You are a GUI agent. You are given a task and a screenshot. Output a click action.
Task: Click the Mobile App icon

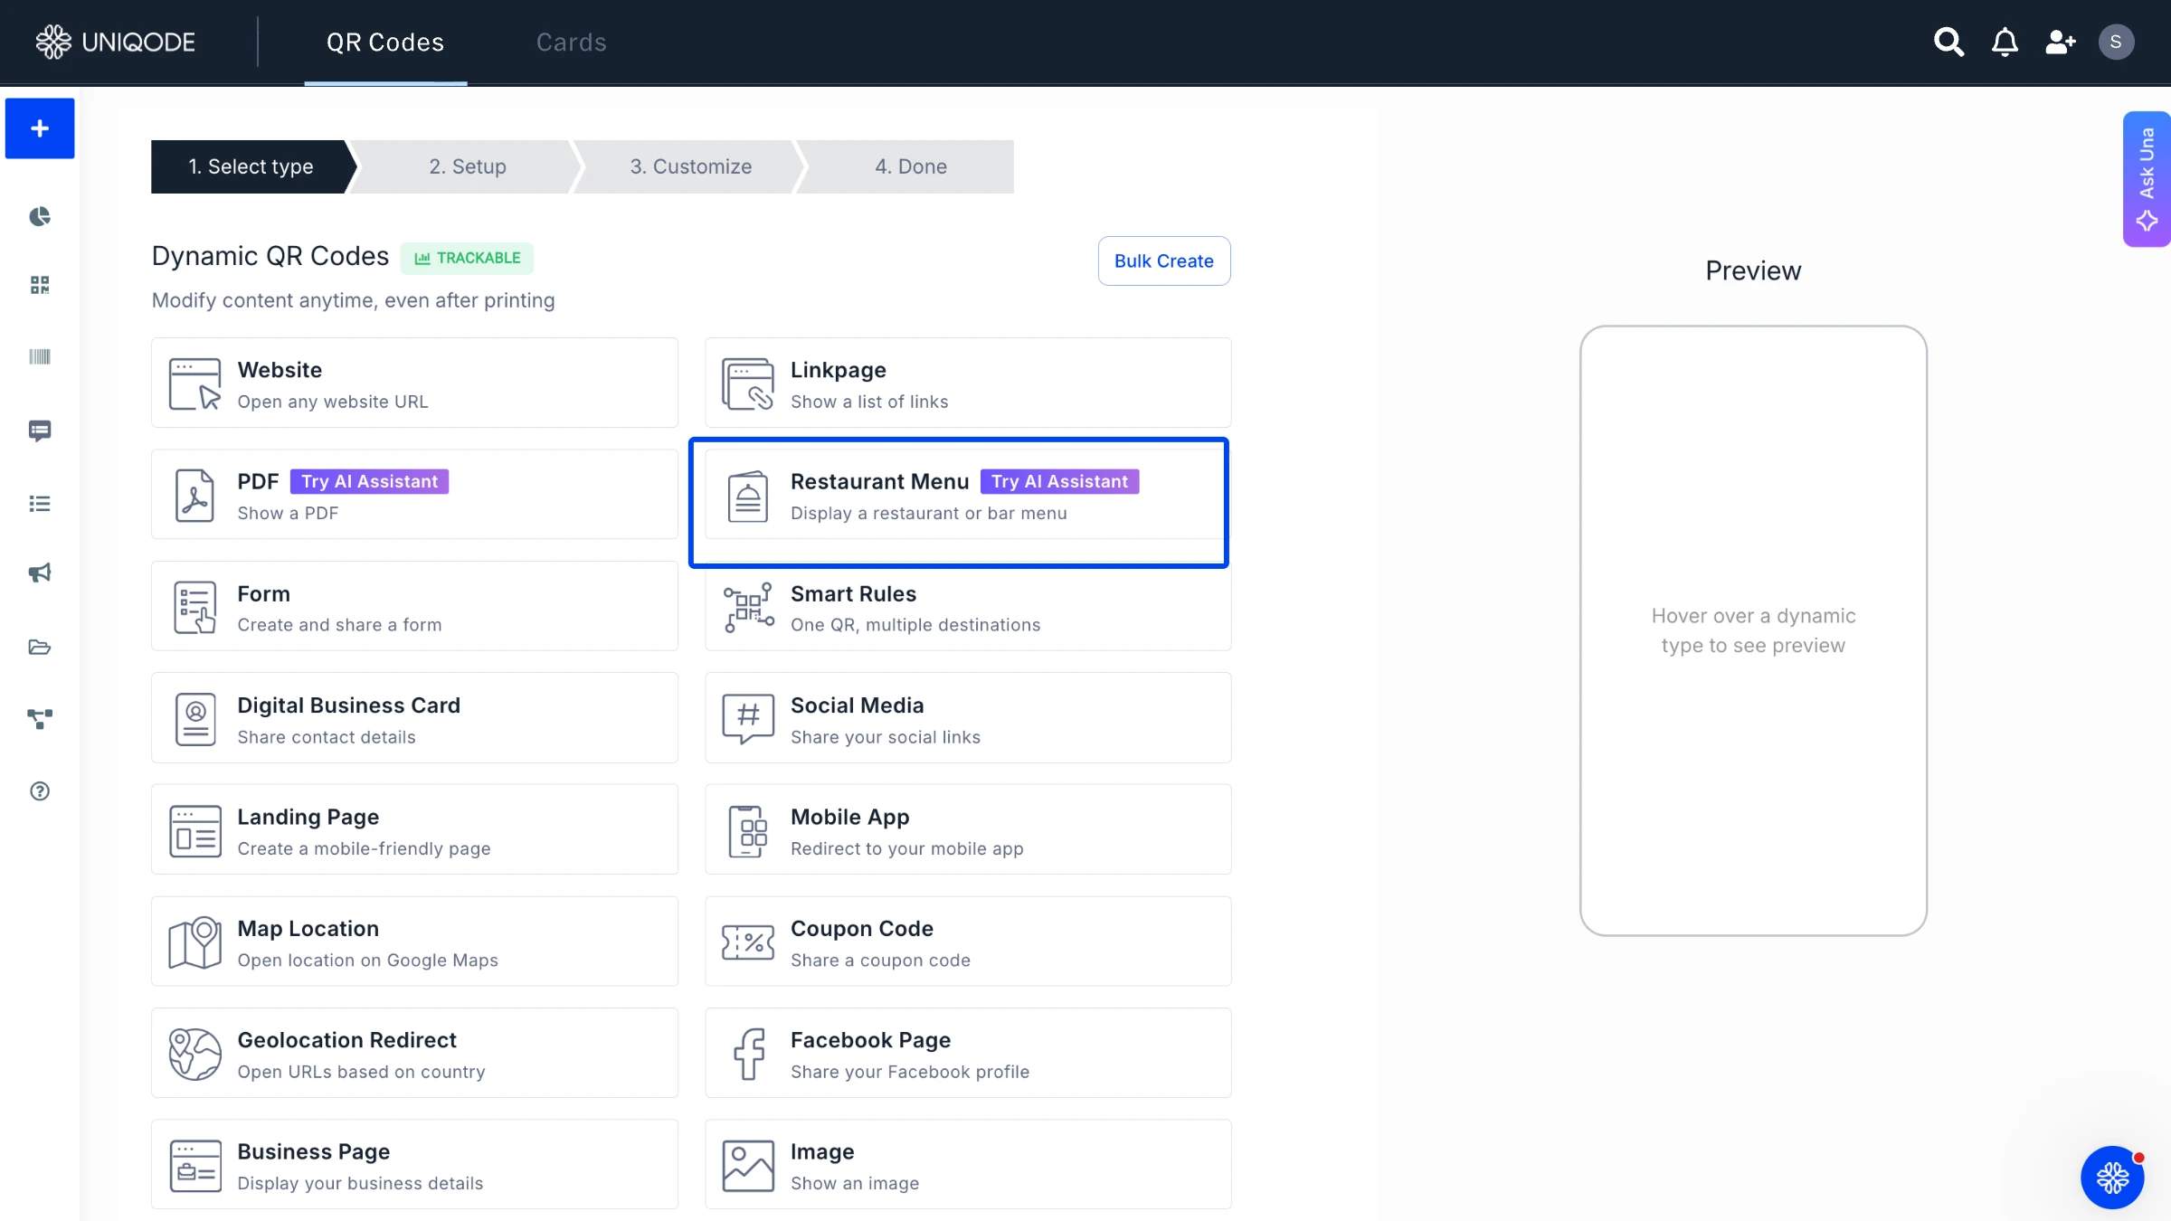pyautogui.click(x=748, y=830)
